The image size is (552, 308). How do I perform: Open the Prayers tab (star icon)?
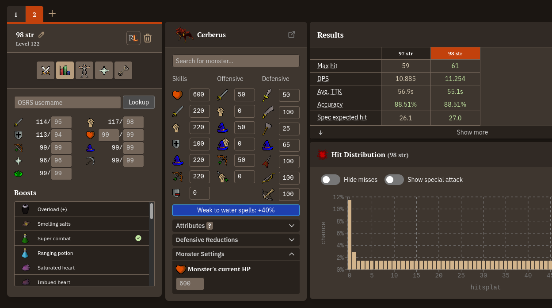click(104, 70)
